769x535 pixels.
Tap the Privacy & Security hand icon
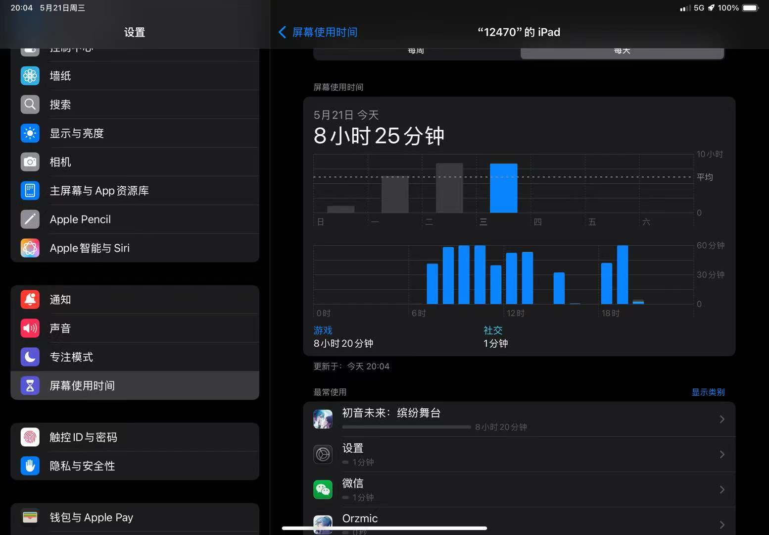point(30,466)
